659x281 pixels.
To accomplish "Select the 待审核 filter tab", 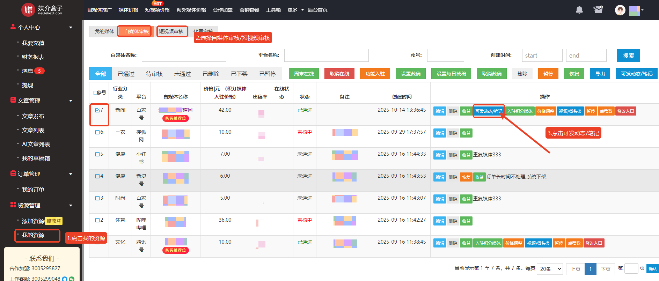I will point(154,74).
